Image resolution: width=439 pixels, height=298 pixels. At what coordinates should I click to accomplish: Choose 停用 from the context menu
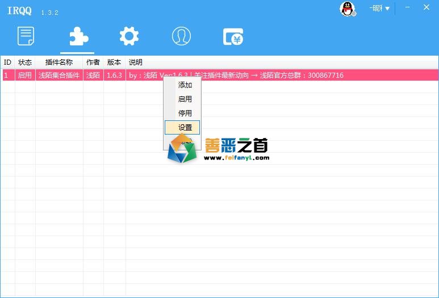point(185,114)
